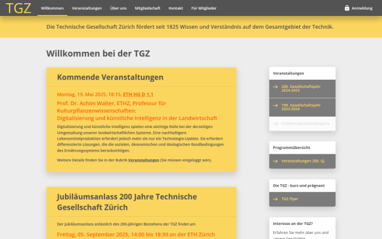Click the Montag, 19. Mai 2025 date text
The height and width of the screenshot is (239, 382).
[x=89, y=94]
